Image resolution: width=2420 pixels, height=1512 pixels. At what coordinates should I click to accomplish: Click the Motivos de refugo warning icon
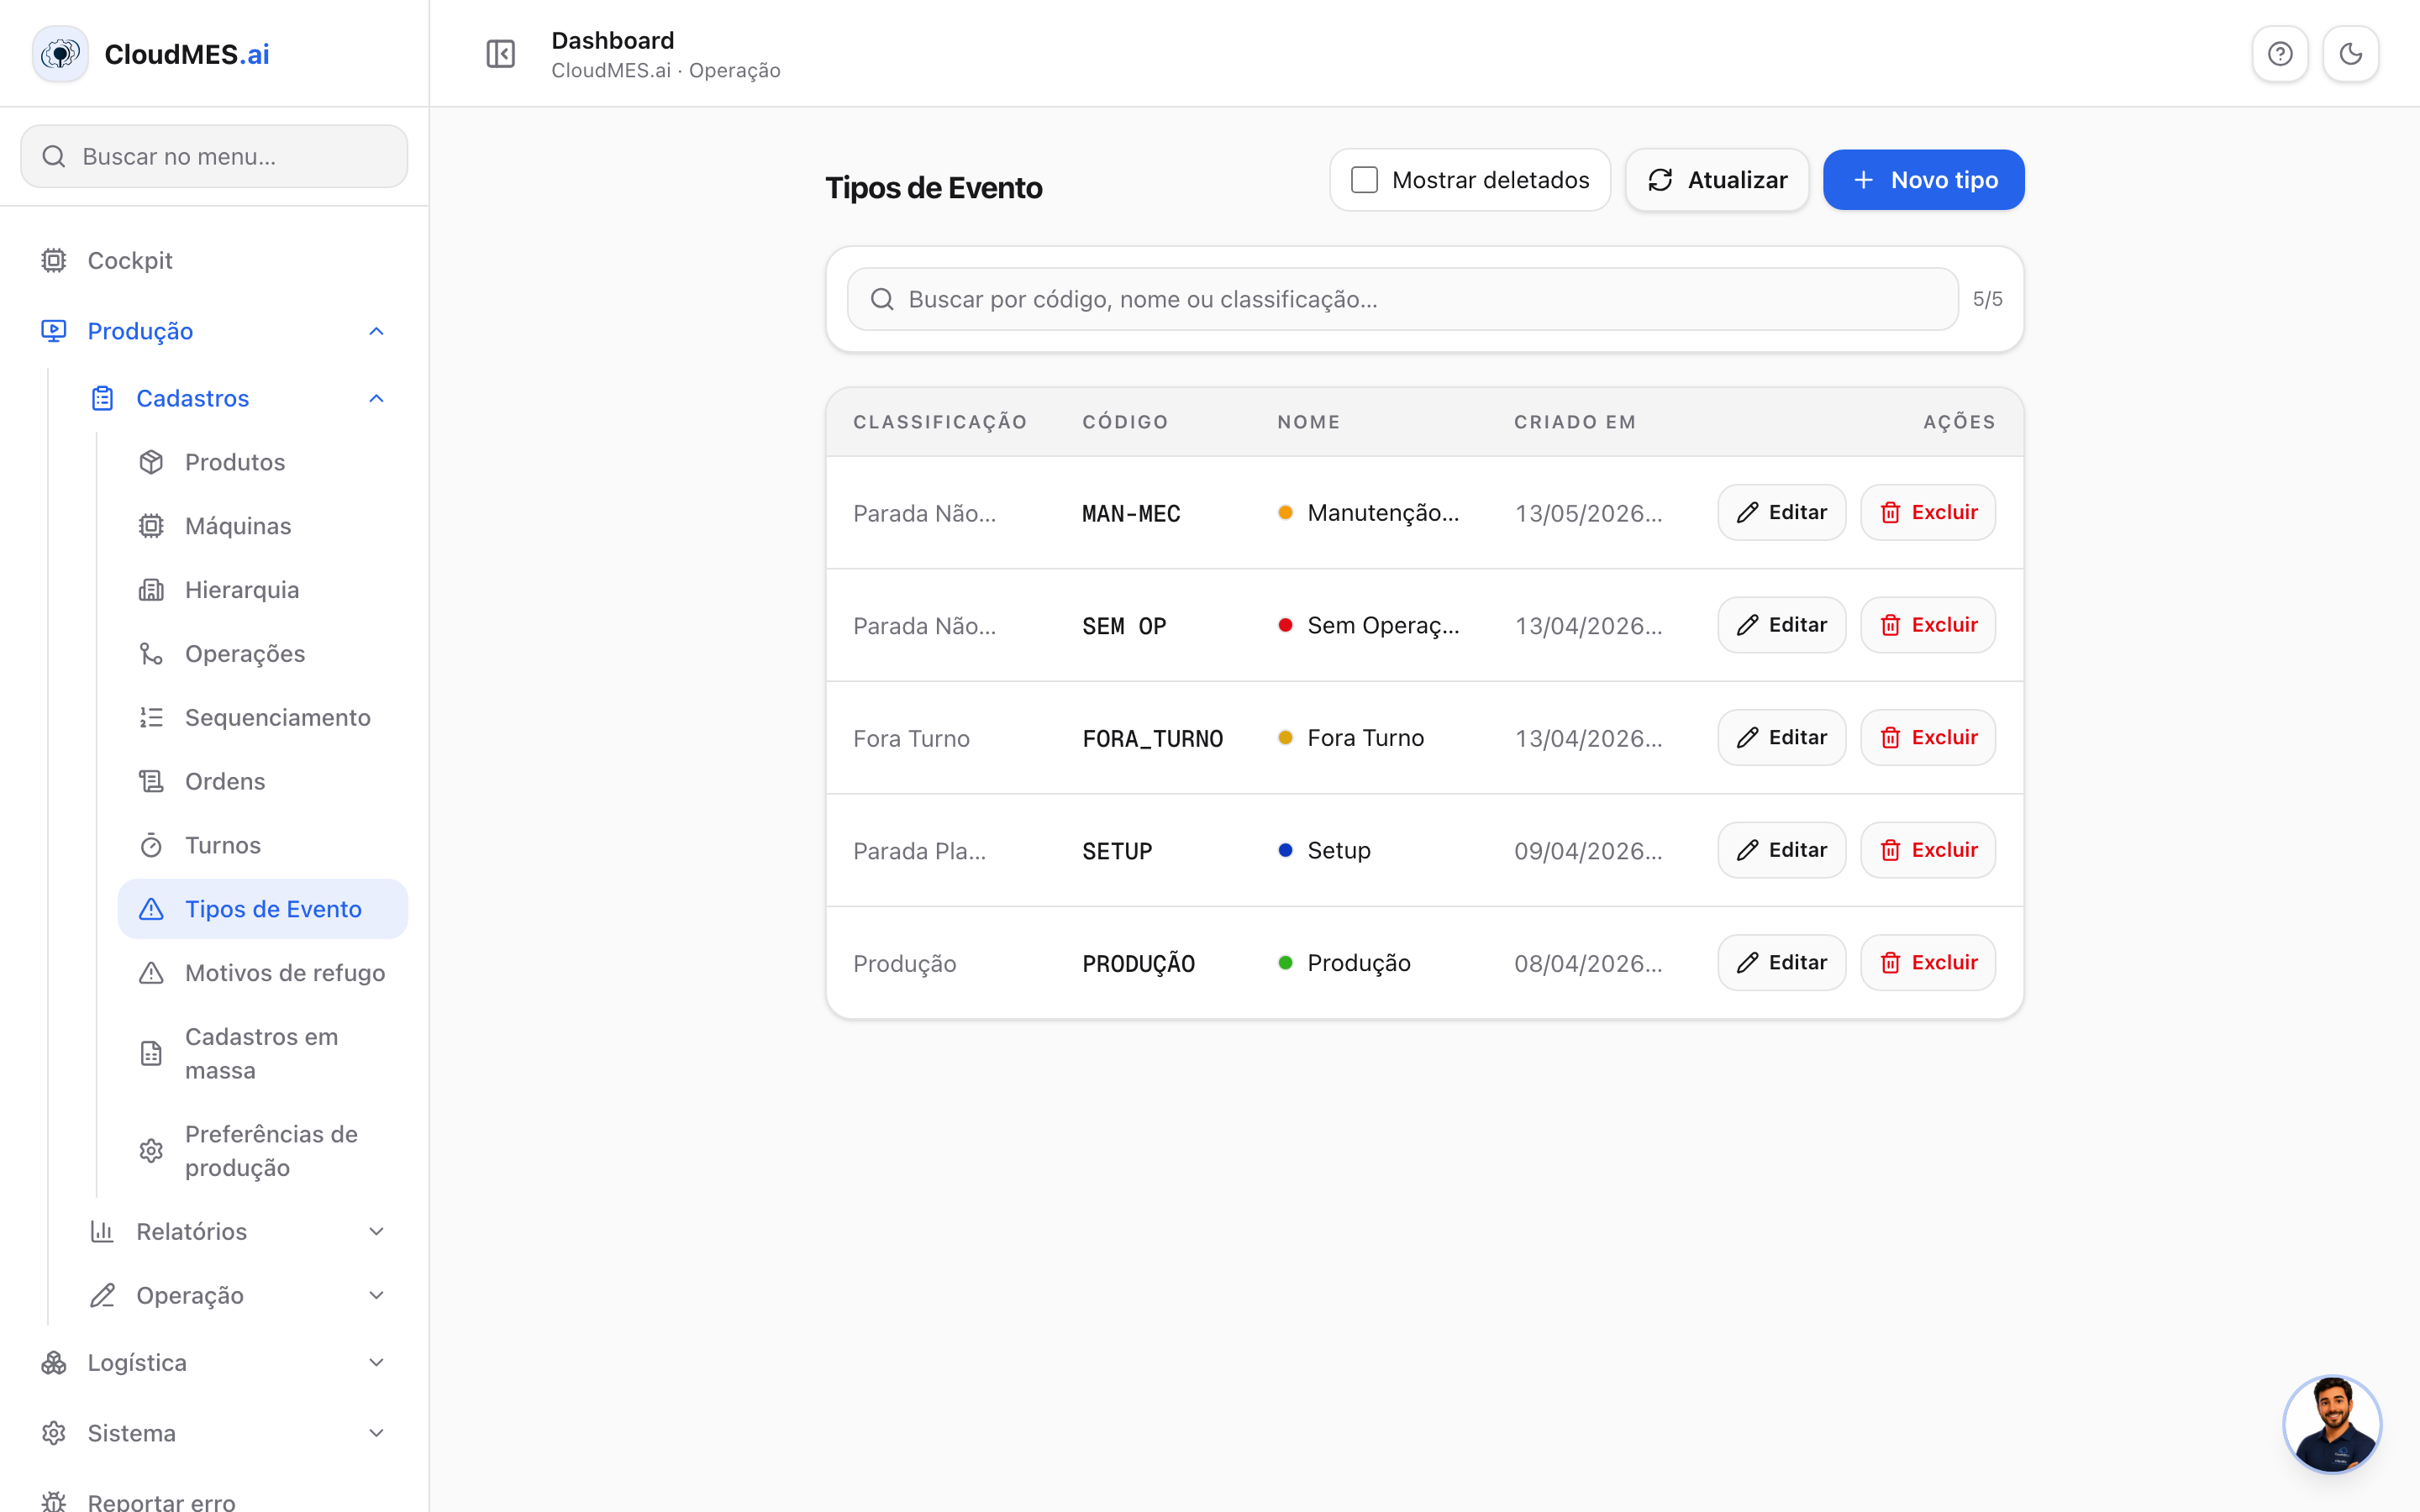(151, 973)
